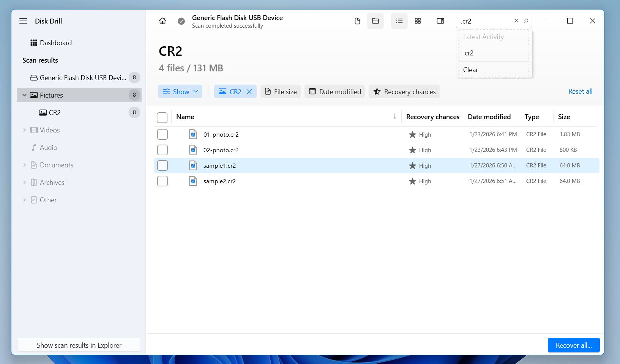Click the Reset all link
Image resolution: width=620 pixels, height=364 pixels.
(580, 91)
